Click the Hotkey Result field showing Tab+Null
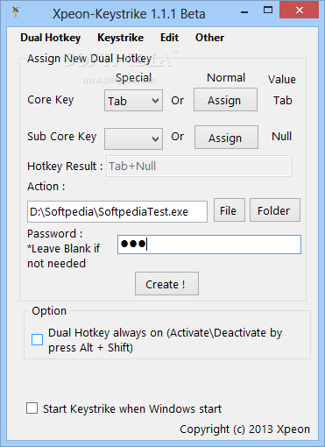 [x=199, y=167]
